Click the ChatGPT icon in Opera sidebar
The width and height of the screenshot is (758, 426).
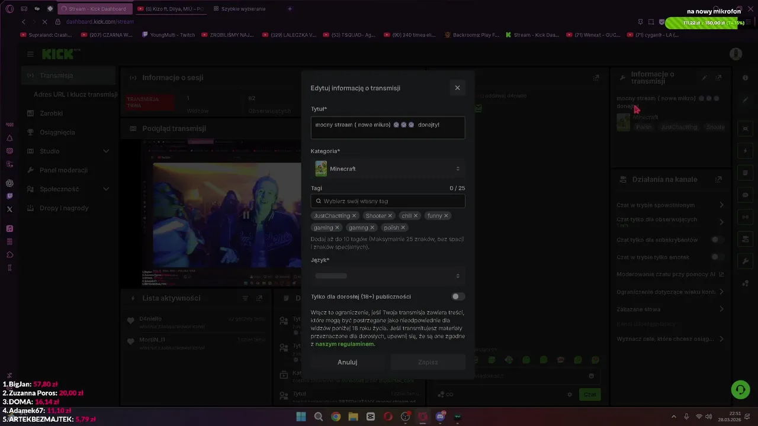coord(9,183)
